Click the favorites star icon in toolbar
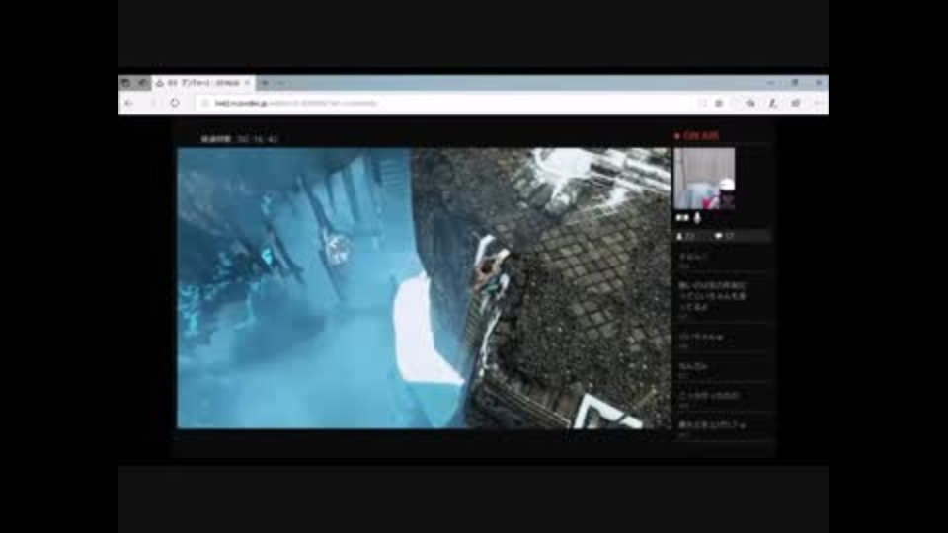Viewport: 948px width, 533px height. [x=719, y=104]
